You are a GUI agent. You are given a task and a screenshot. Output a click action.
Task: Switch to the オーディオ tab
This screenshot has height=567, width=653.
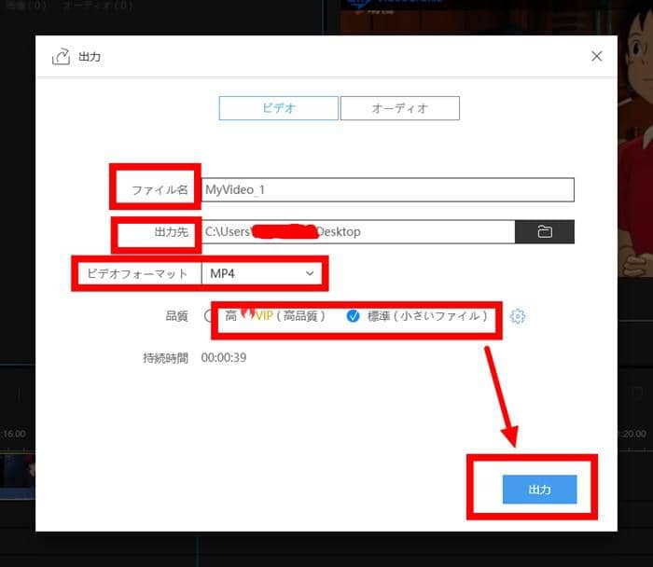[x=400, y=108]
